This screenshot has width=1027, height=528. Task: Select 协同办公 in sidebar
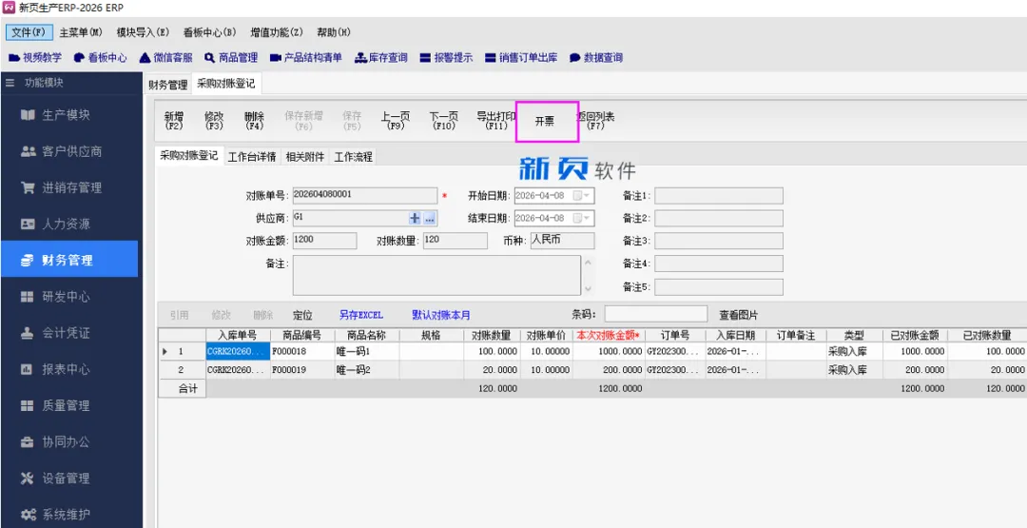point(68,442)
